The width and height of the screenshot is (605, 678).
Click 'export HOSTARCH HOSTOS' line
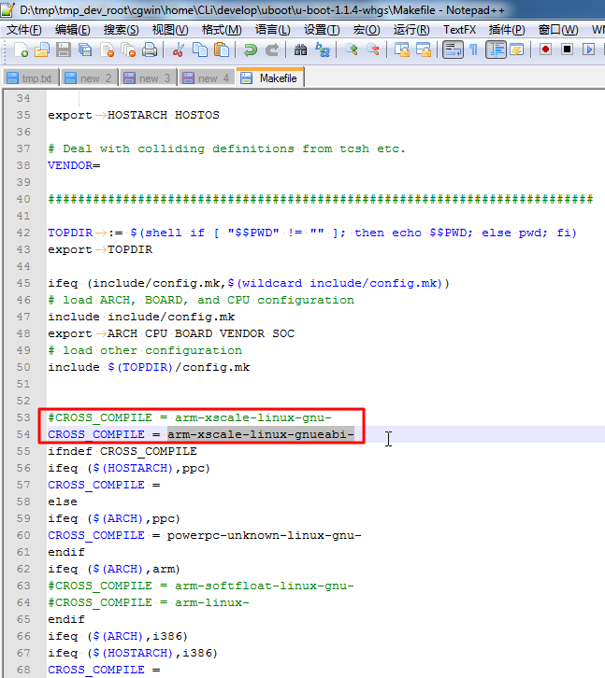[134, 115]
